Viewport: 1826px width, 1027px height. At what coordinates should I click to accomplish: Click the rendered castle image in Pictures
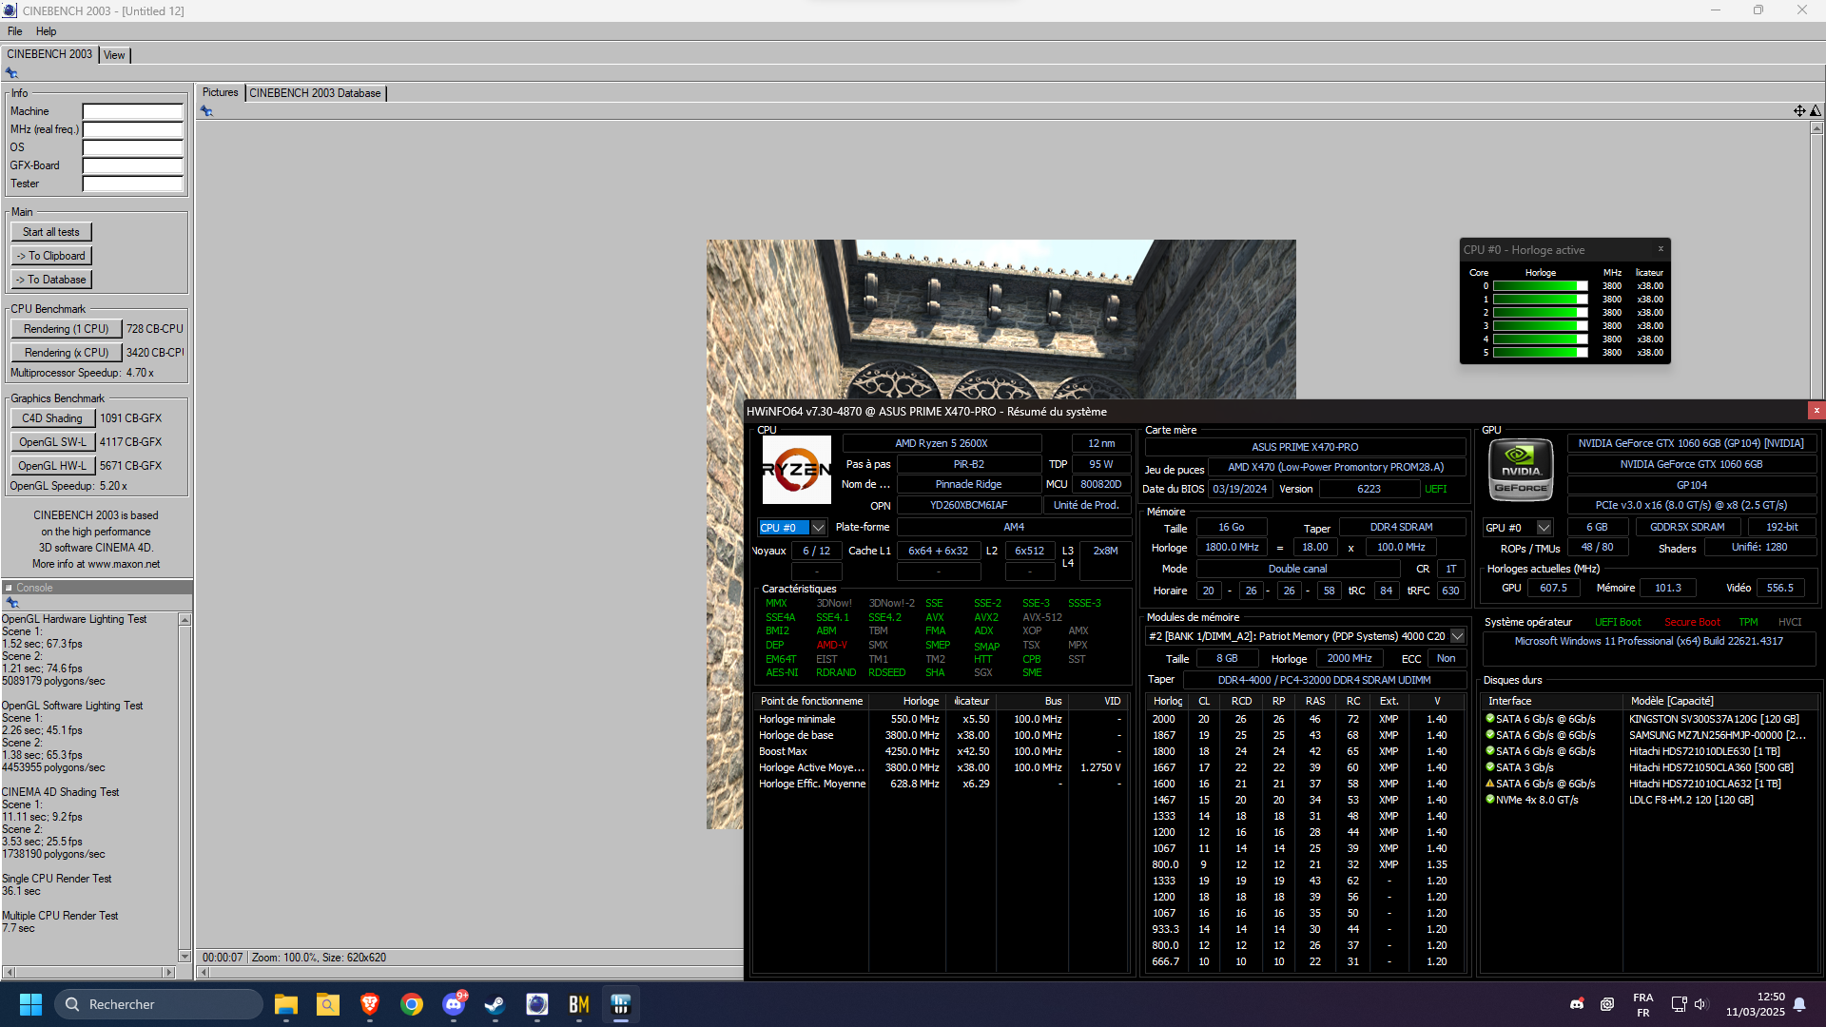(1000, 319)
